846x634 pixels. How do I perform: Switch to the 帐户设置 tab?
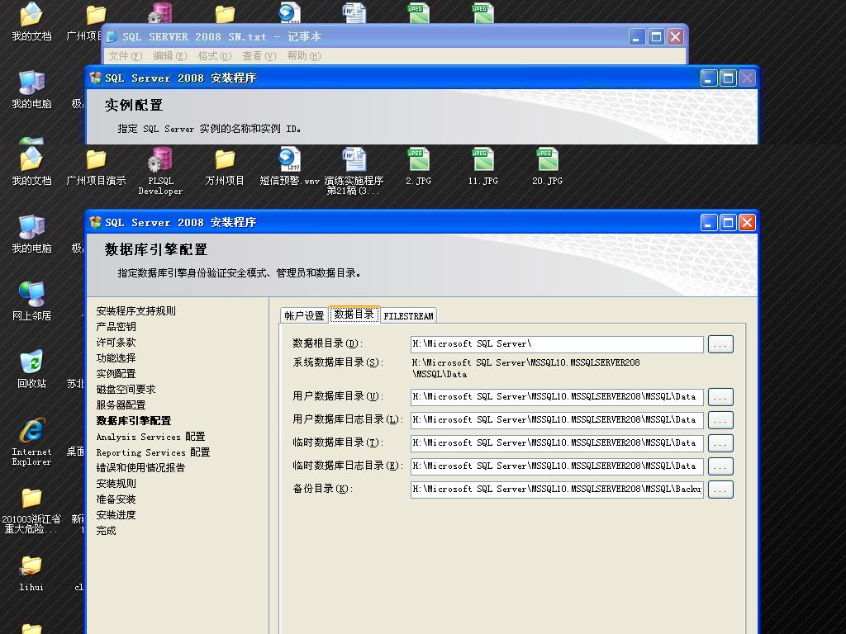coord(304,315)
